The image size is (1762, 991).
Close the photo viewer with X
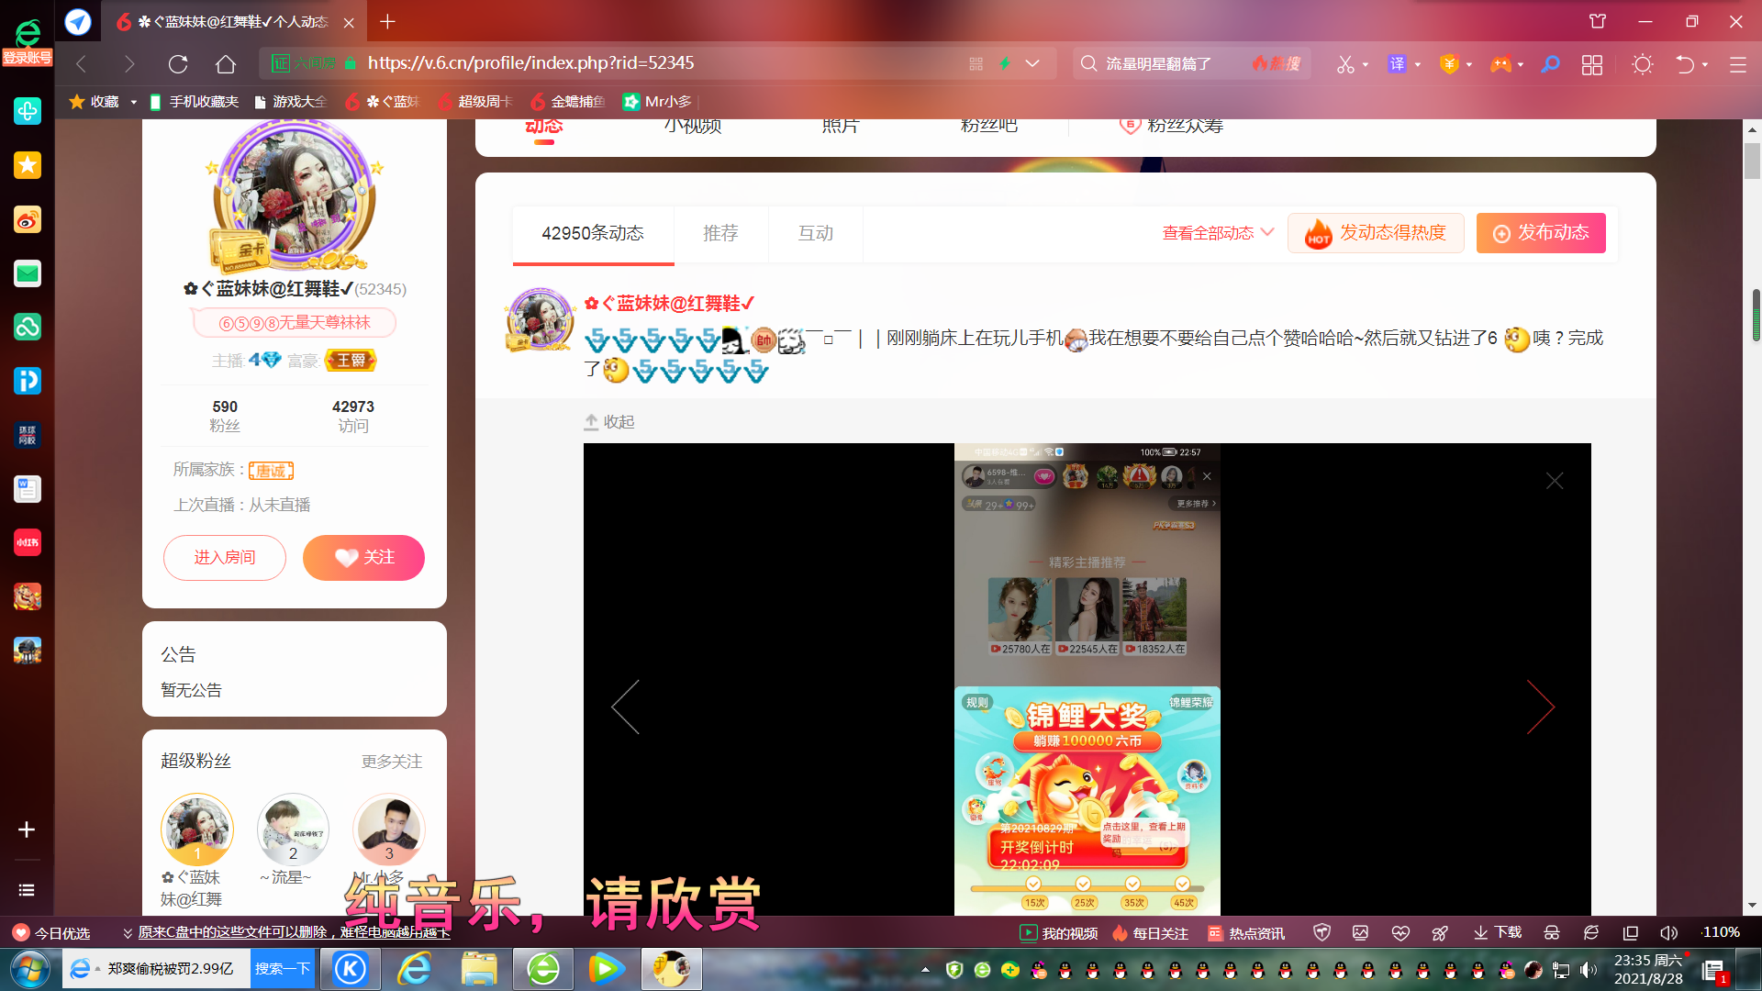(1555, 481)
